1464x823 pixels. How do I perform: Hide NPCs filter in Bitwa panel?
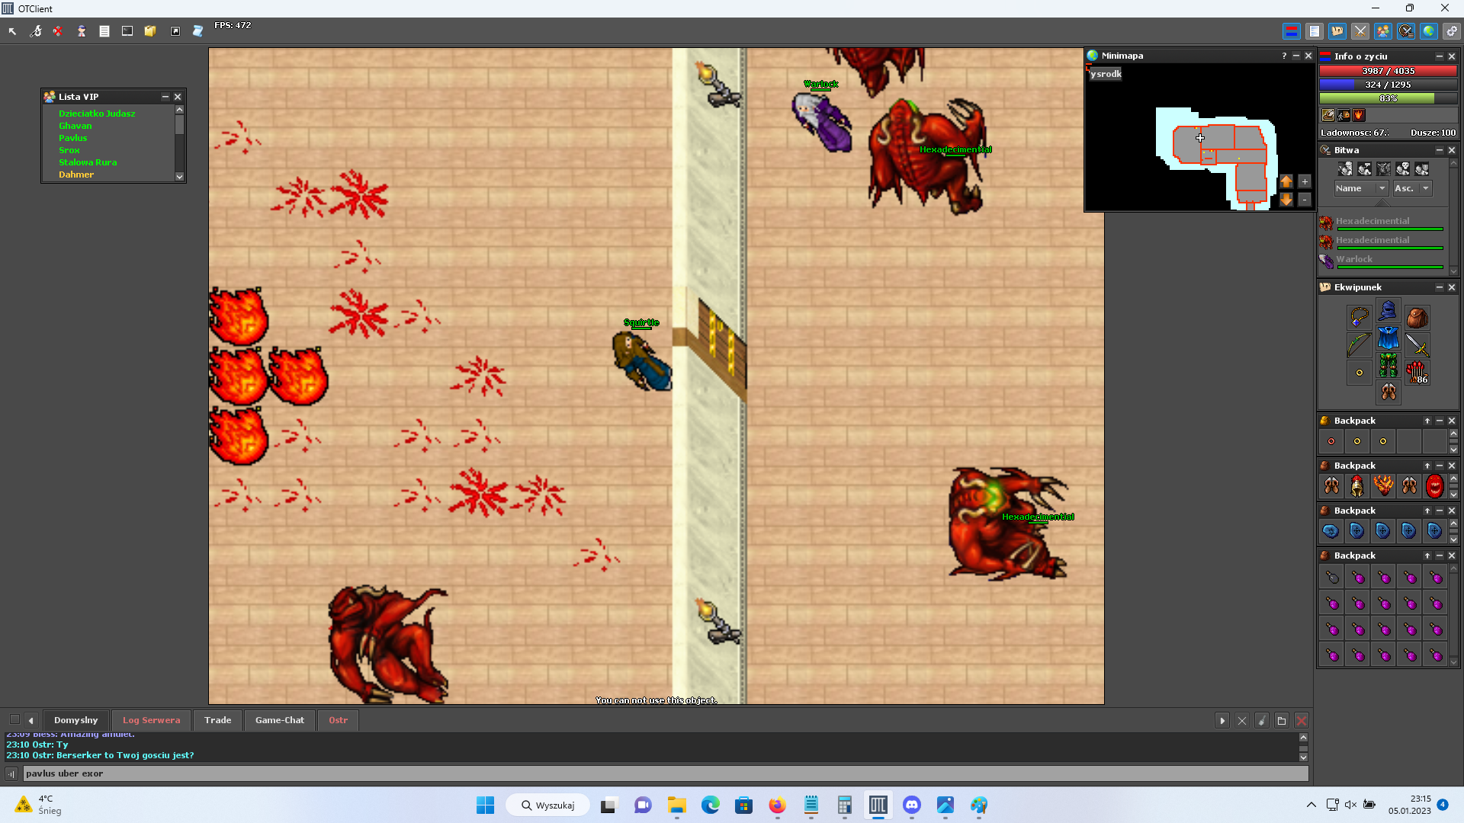pyautogui.click(x=1365, y=169)
